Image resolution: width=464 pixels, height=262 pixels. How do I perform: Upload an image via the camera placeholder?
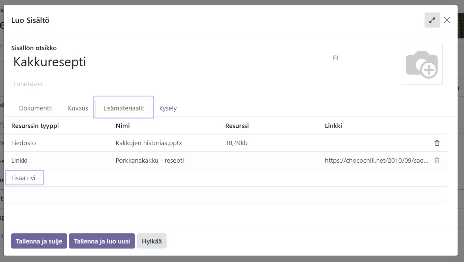point(422,64)
